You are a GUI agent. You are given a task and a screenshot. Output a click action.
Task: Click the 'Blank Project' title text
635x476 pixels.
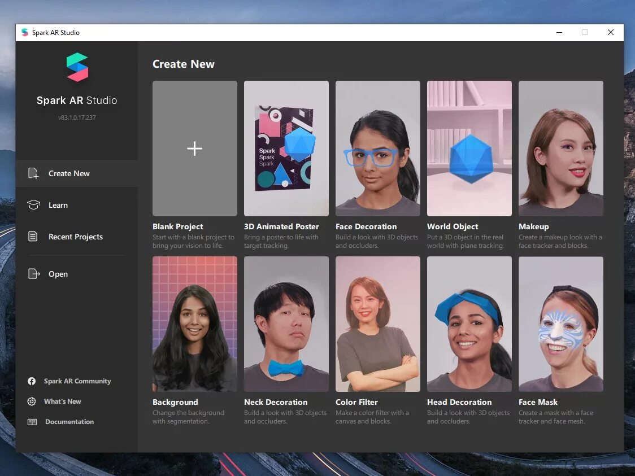click(178, 226)
